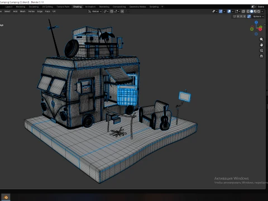268x201 pixels.
Task: Click the mesh mirror symmetry icon
Action: 234,16
